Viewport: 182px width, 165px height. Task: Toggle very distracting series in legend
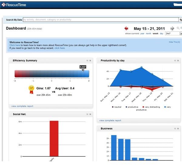pos(151,107)
